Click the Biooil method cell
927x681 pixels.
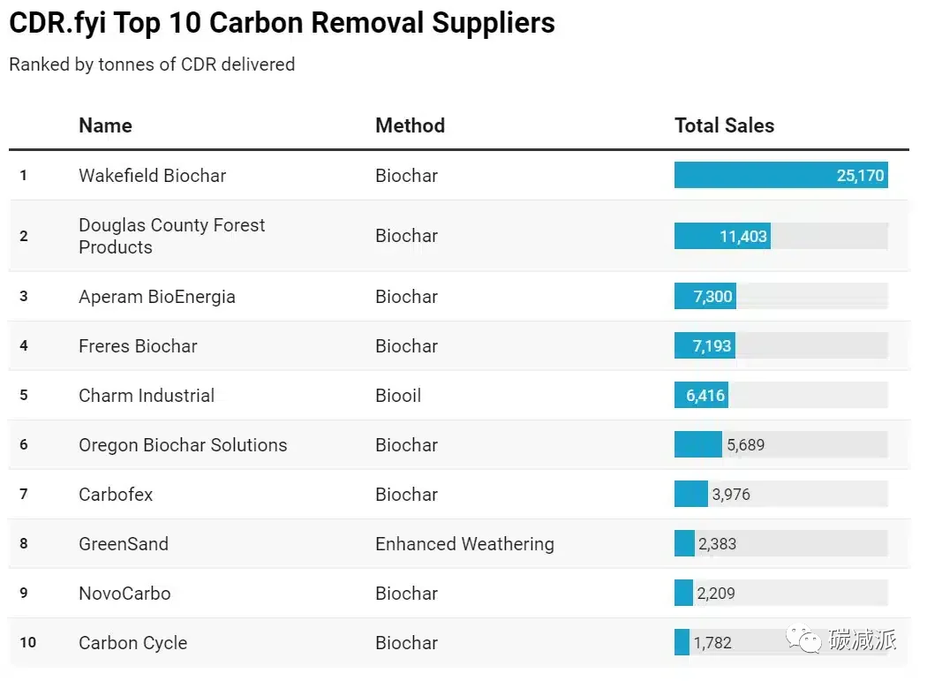[x=398, y=395]
